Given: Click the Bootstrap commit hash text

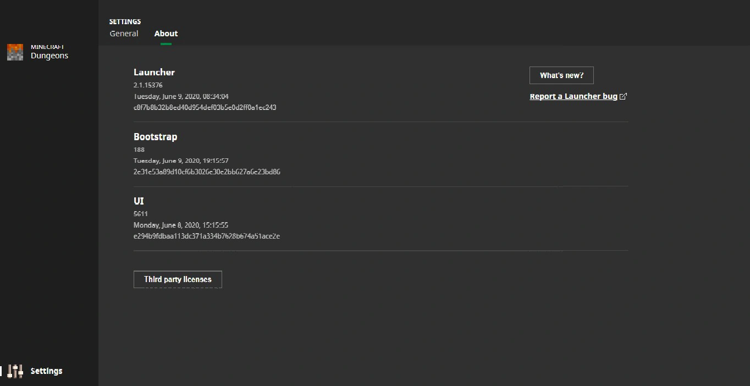Looking at the screenshot, I should [207, 172].
